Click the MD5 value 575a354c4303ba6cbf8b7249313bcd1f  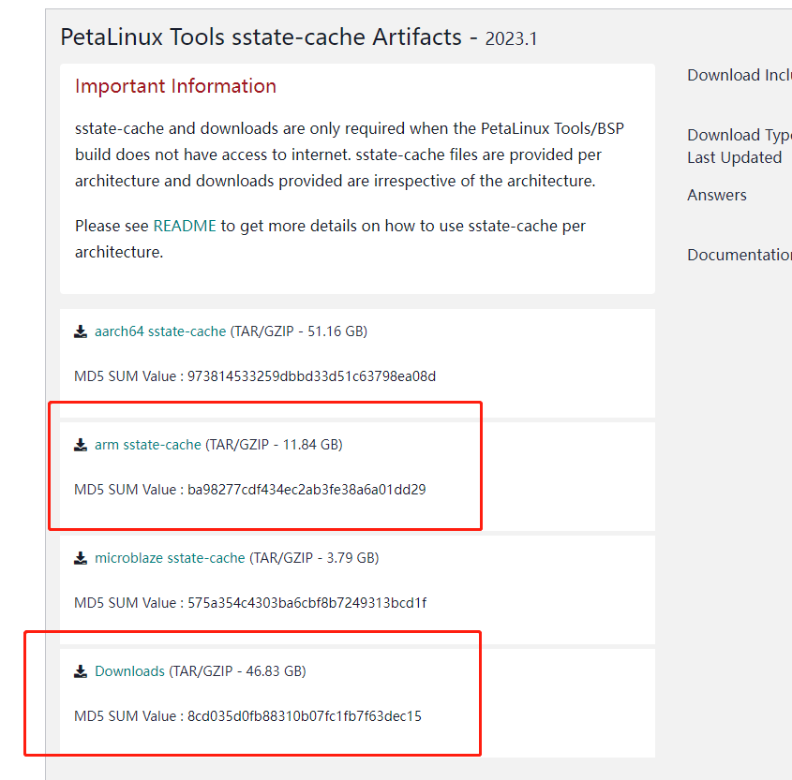click(307, 603)
